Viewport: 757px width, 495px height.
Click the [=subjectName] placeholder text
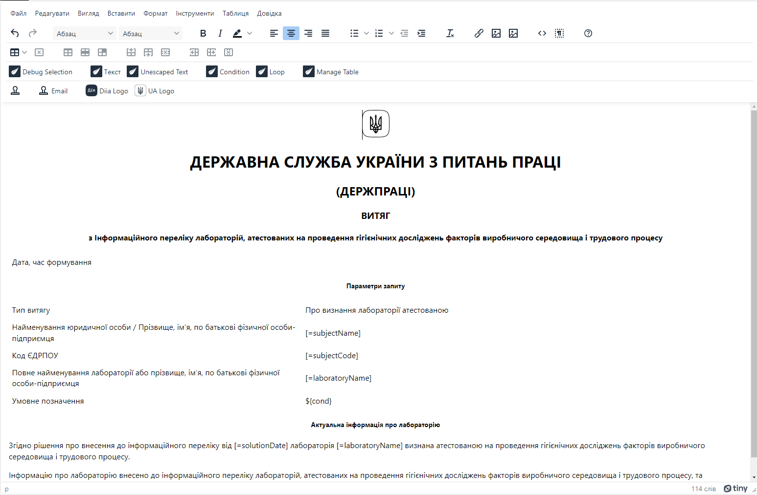point(333,333)
